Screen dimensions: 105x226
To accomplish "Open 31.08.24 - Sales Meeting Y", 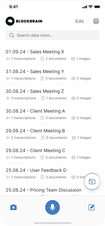I will coord(53,74).
